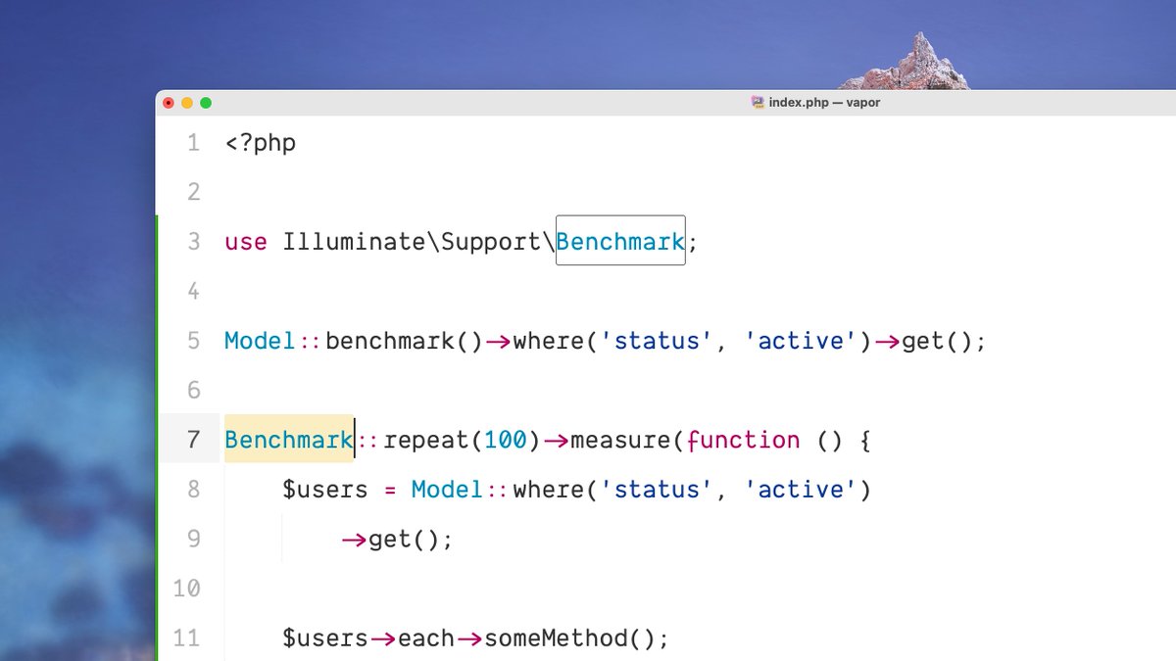Click '$users' variable on line 11
Viewport: 1176px width, 661px height.
[x=325, y=638]
